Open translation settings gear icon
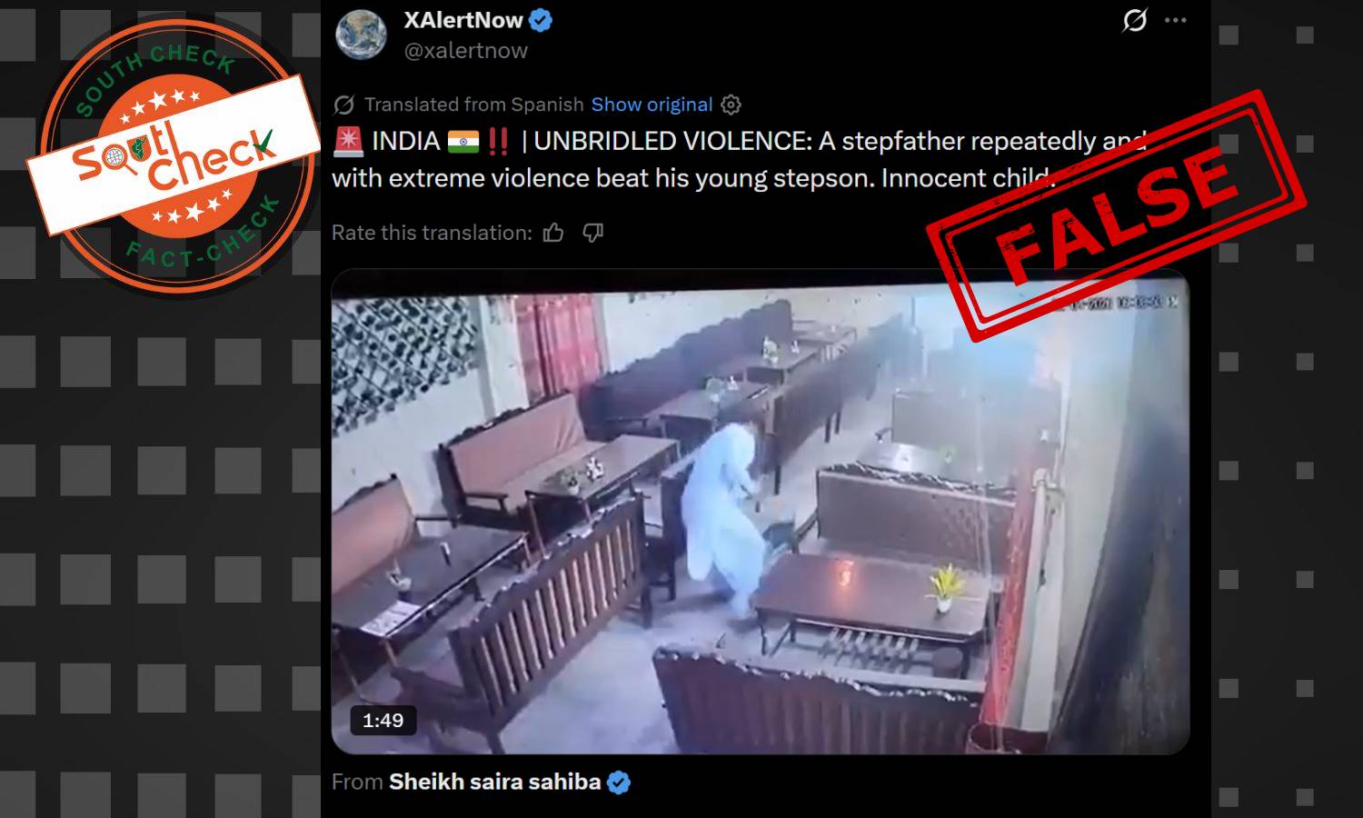 [731, 105]
